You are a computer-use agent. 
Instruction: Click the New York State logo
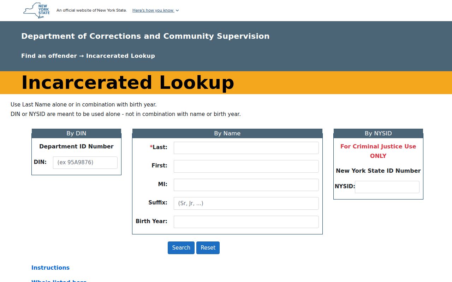pos(37,11)
